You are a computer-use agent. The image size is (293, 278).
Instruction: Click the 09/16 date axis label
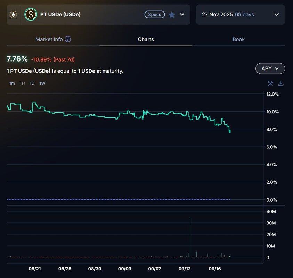coord(215,269)
